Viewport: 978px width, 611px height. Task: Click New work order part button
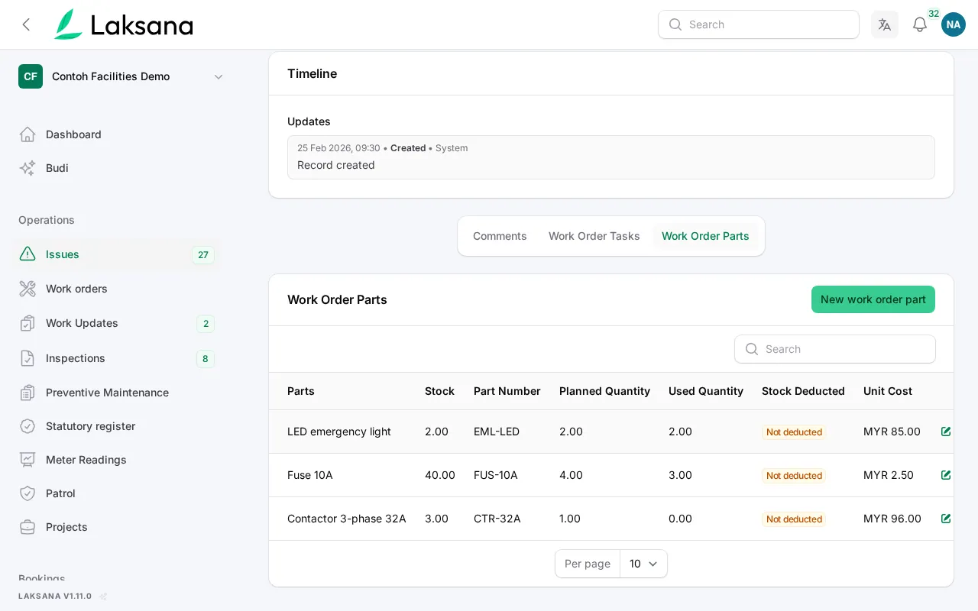click(x=873, y=299)
